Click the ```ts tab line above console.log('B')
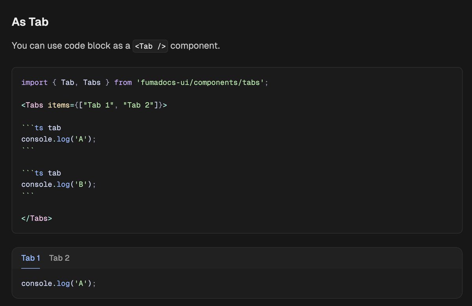Image resolution: width=472 pixels, height=306 pixels. point(41,173)
